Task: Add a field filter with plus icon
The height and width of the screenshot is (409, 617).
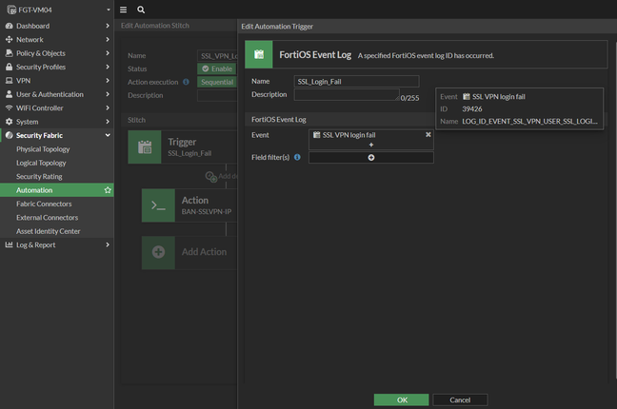Action: click(x=371, y=157)
